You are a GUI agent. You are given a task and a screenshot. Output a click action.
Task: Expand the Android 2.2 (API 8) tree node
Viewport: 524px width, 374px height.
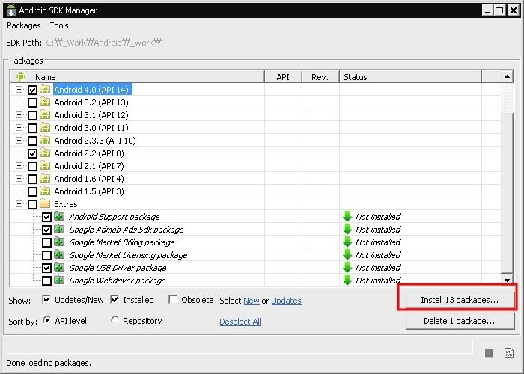point(19,153)
